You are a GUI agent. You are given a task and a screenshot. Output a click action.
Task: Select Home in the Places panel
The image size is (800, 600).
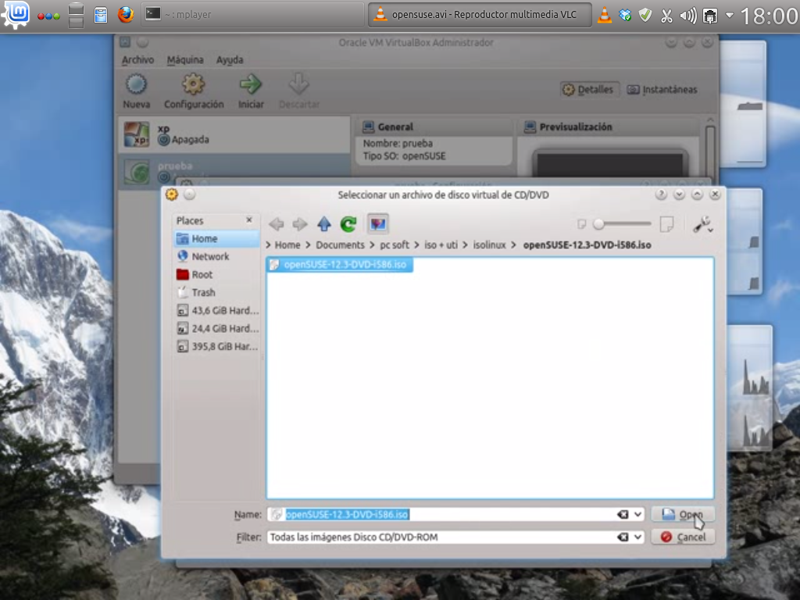point(216,238)
